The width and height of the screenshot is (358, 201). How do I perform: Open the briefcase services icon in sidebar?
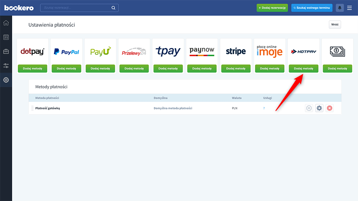coord(6,52)
